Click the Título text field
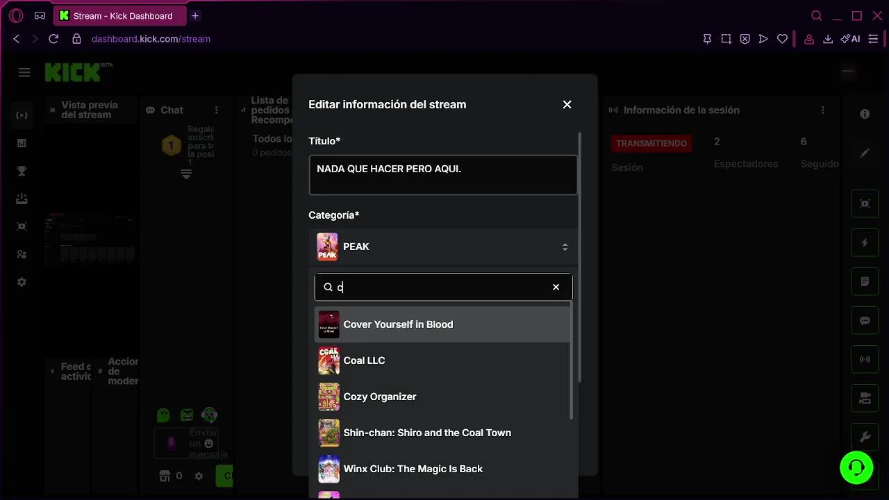 (443, 175)
